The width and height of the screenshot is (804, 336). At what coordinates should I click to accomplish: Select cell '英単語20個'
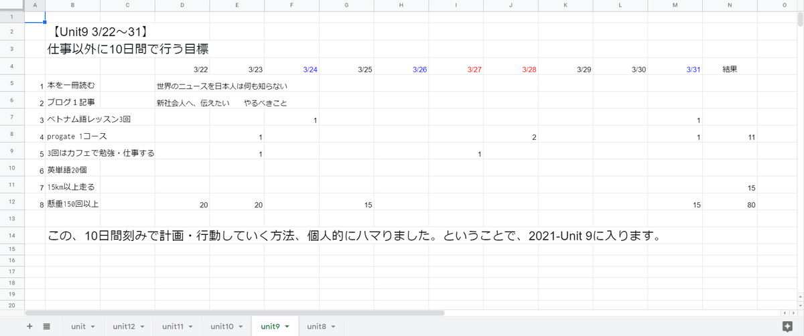point(72,169)
